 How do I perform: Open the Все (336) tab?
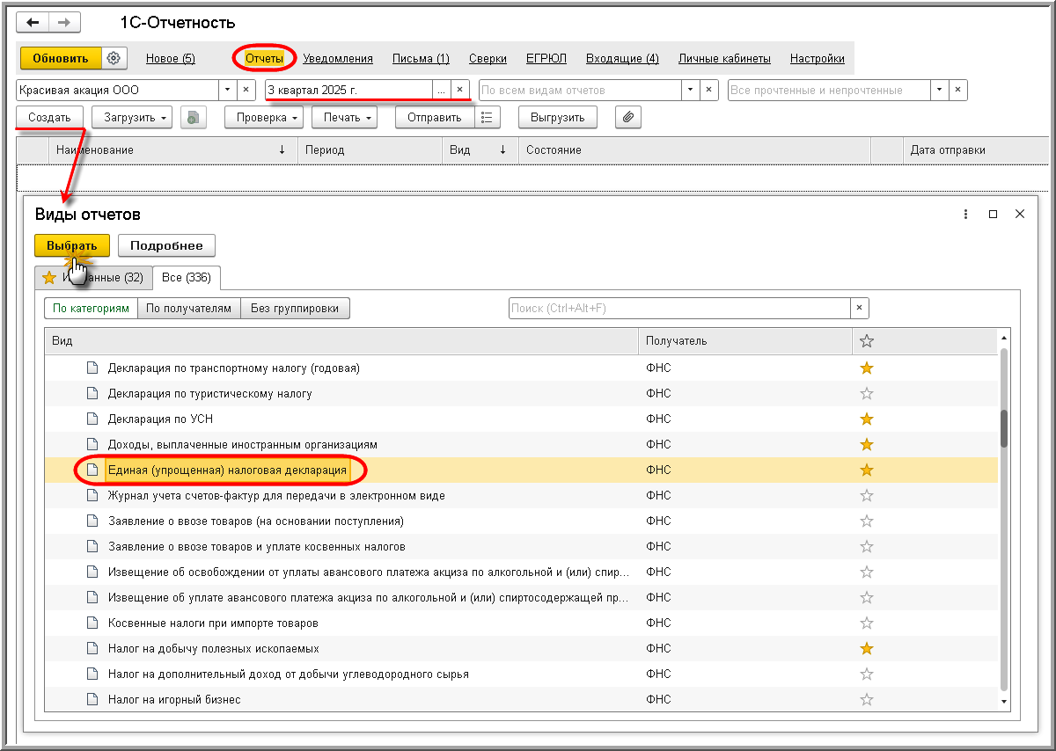pyautogui.click(x=186, y=277)
